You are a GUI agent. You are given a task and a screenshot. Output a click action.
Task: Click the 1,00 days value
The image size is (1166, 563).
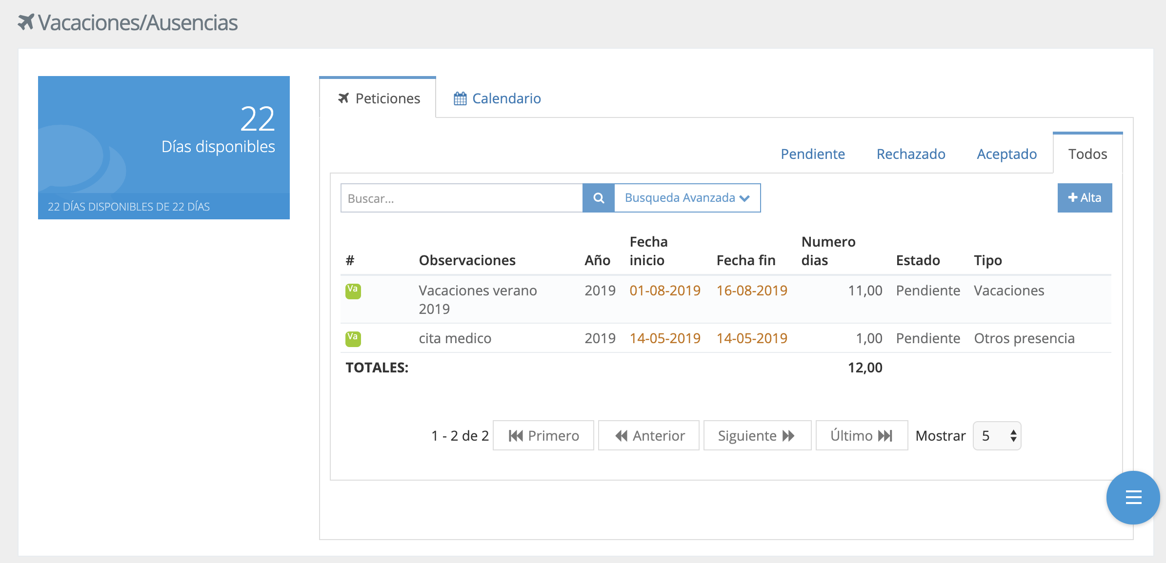[869, 339]
